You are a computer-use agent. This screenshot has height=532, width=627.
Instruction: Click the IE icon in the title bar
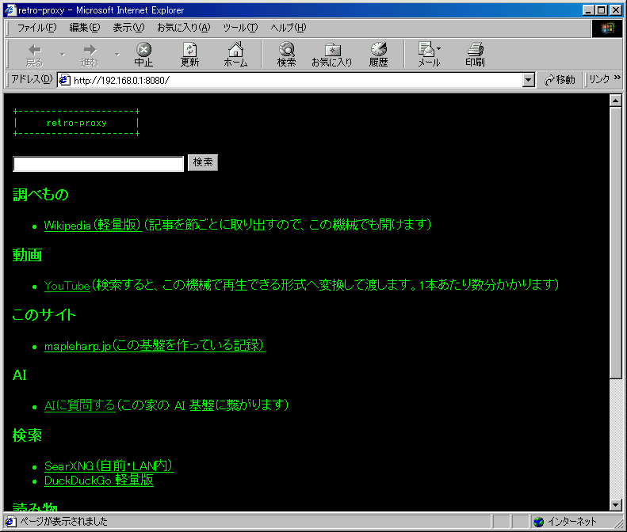tap(10, 10)
